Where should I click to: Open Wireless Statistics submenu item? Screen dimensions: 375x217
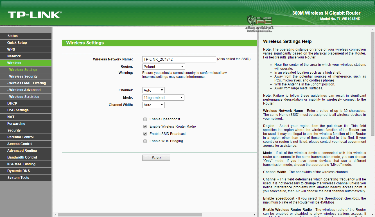tap(26, 97)
